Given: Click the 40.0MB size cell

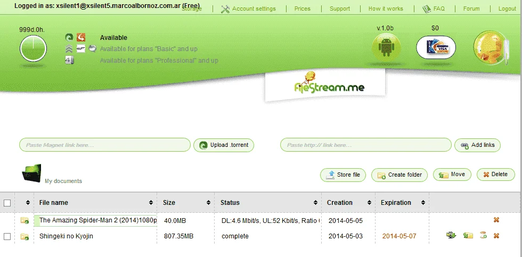Looking at the screenshot, I should (175, 221).
